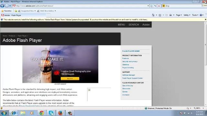Open Skype from the taskbar
The height and width of the screenshot is (116, 207).
pyautogui.click(x=51, y=113)
